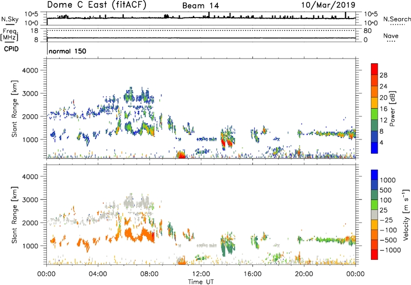This screenshot has width=411, height=285.
Task: Select the "Freq. [MHz]" axis label
Action: 9,35
